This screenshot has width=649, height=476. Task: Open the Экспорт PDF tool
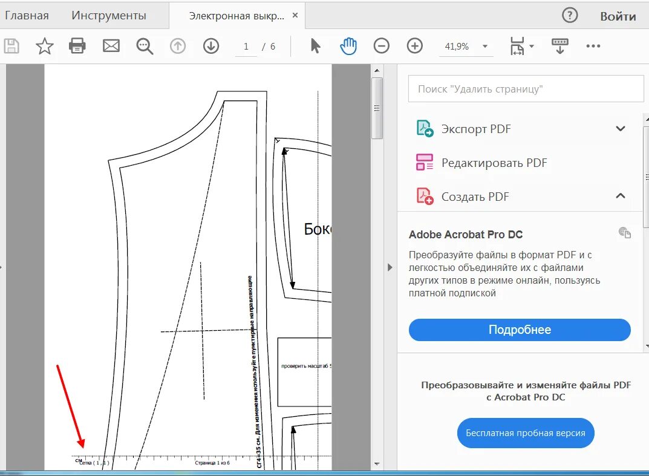coord(476,129)
